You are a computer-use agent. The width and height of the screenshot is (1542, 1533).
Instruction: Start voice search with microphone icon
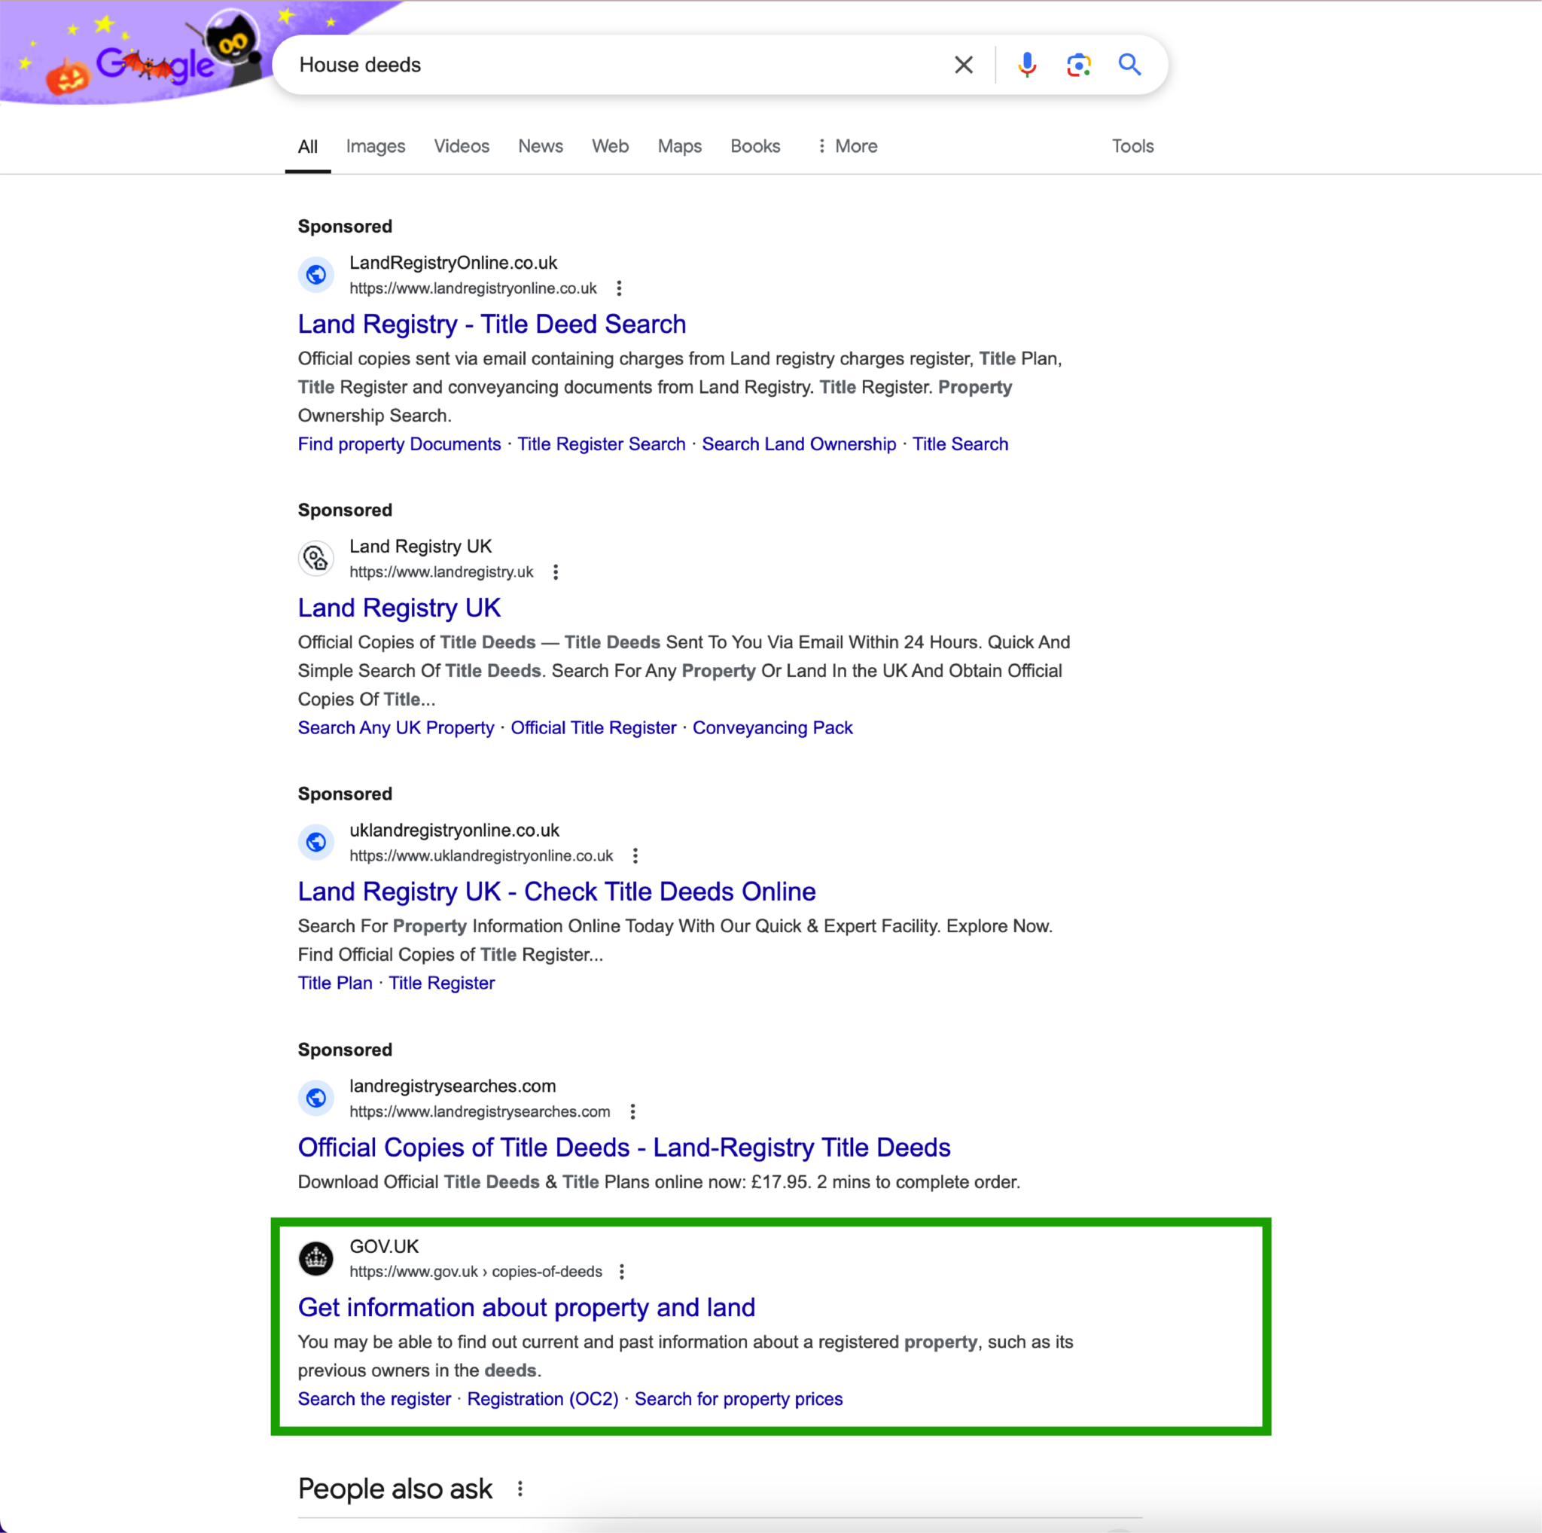pos(1026,65)
